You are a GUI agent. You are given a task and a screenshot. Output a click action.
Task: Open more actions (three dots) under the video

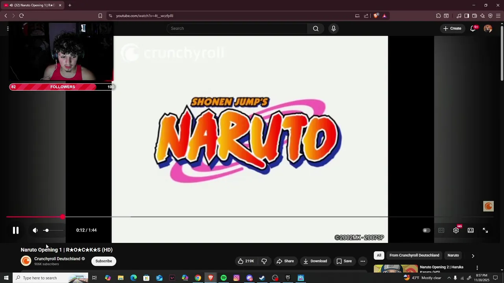pos(363,261)
